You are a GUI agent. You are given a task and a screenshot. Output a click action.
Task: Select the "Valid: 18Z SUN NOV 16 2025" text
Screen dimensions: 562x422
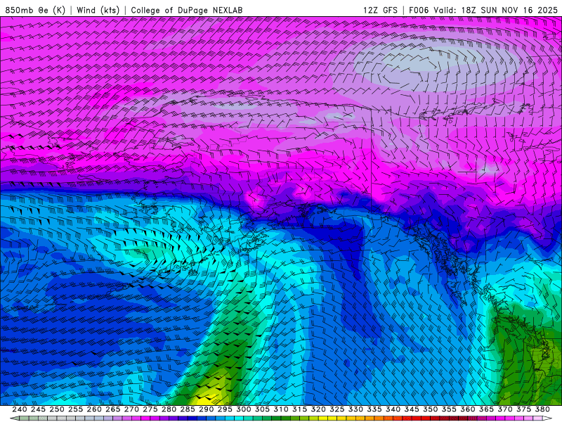[x=495, y=10]
